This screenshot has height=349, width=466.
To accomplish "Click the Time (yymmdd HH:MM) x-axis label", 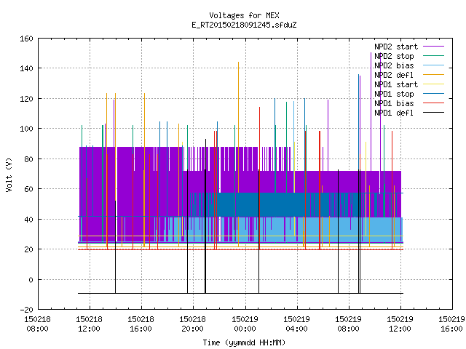I will click(x=244, y=342).
